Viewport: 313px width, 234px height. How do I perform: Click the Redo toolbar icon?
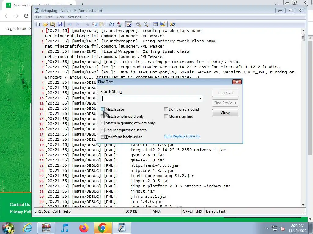pyautogui.click(x=77, y=24)
